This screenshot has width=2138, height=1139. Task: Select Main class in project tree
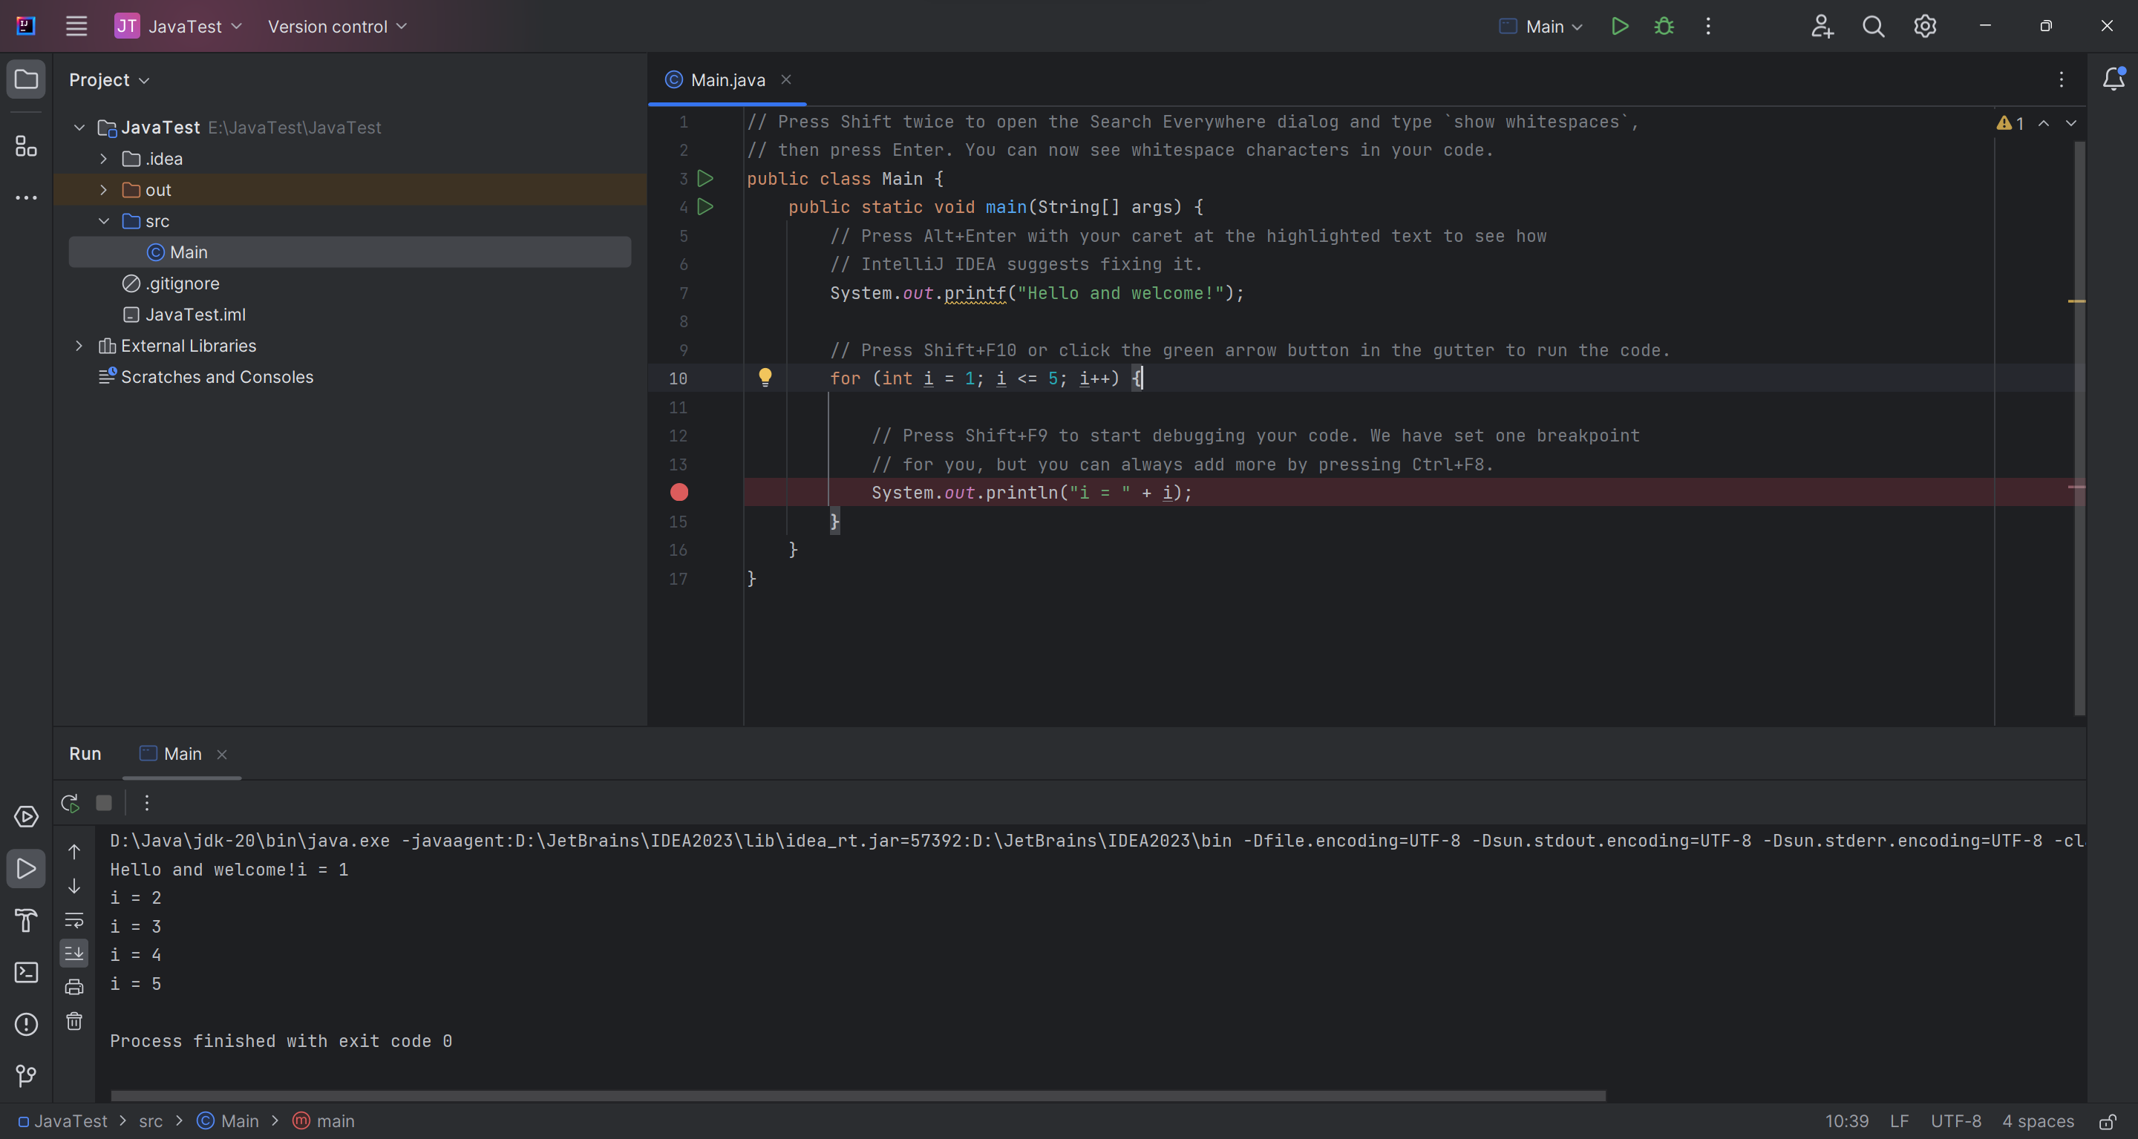(x=350, y=252)
